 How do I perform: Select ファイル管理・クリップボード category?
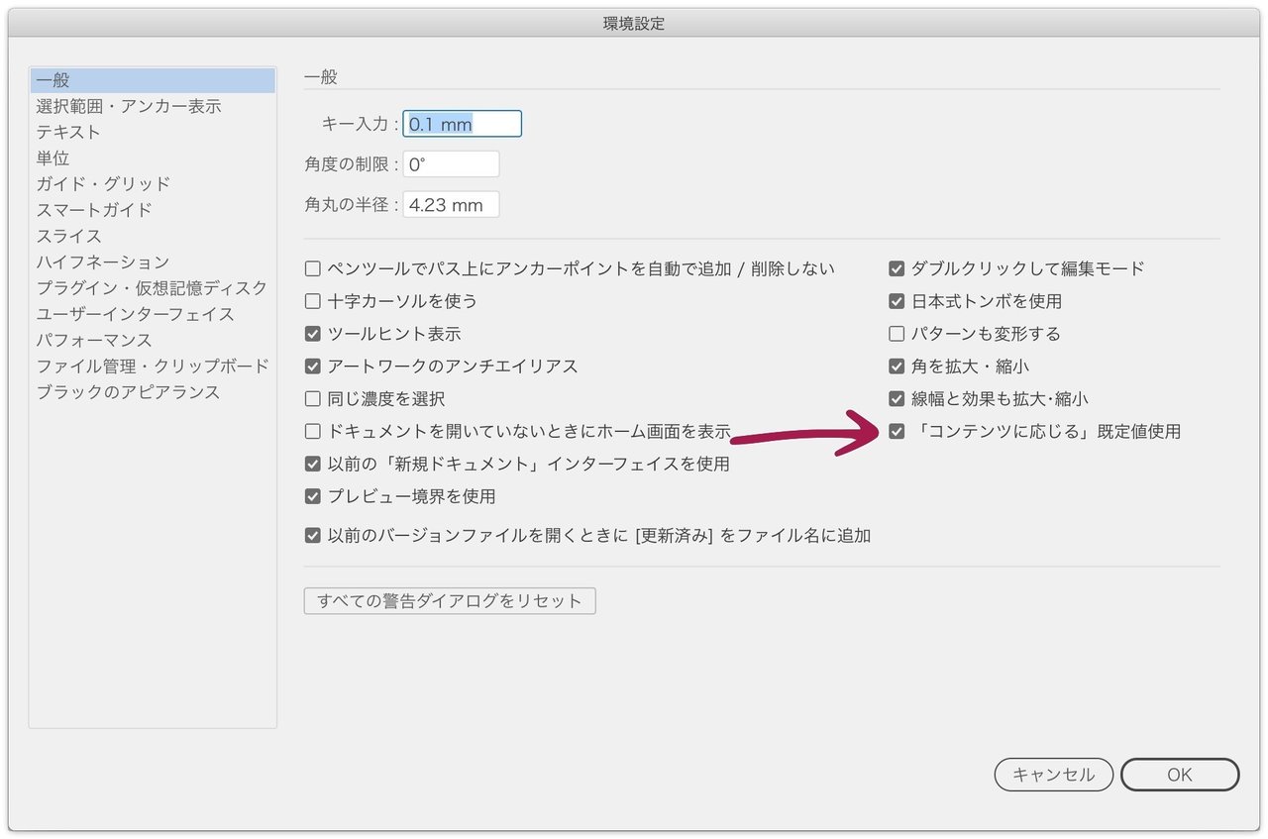coord(153,367)
